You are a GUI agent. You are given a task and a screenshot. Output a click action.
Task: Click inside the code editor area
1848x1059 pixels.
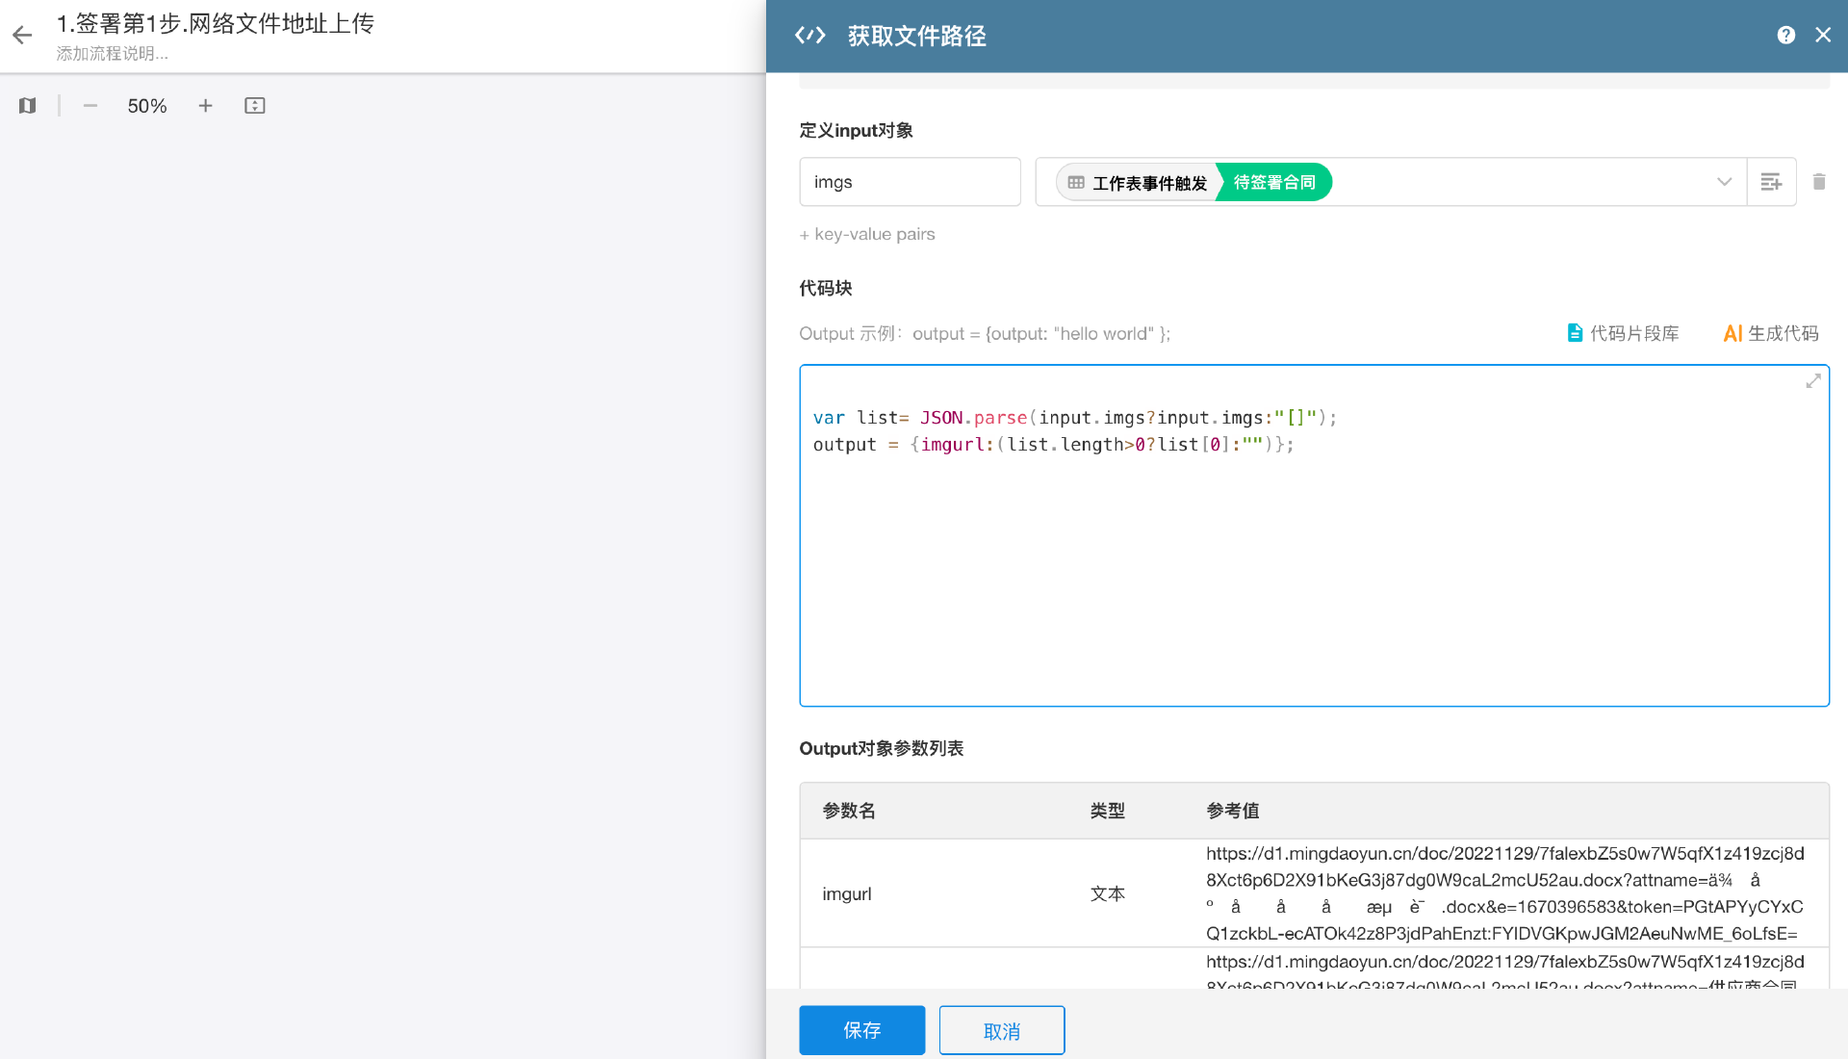[1314, 578]
